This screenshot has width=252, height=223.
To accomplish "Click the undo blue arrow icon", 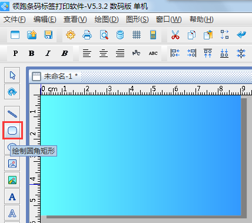I will [x=241, y=35].
